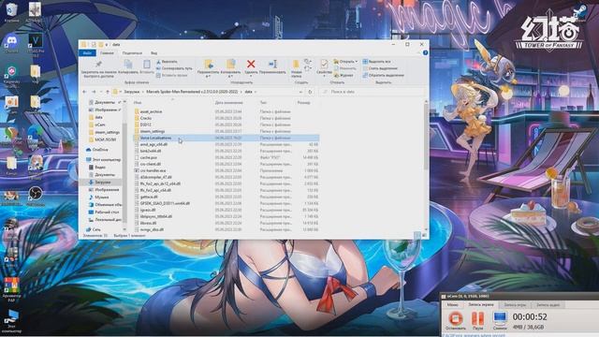Click Вырезать in the ribbon
The image size is (599, 337).
[x=167, y=62]
